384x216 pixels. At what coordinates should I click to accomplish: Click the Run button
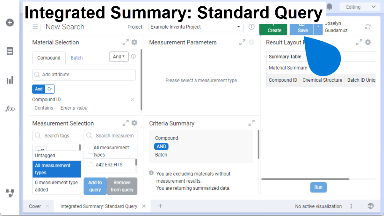(x=318, y=187)
